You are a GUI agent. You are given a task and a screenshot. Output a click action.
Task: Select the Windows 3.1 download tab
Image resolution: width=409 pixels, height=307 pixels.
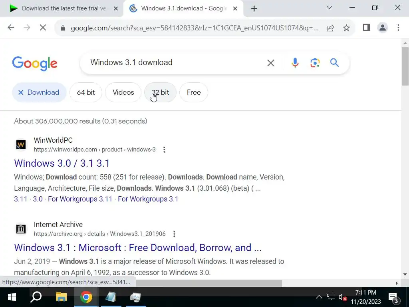coord(183,9)
